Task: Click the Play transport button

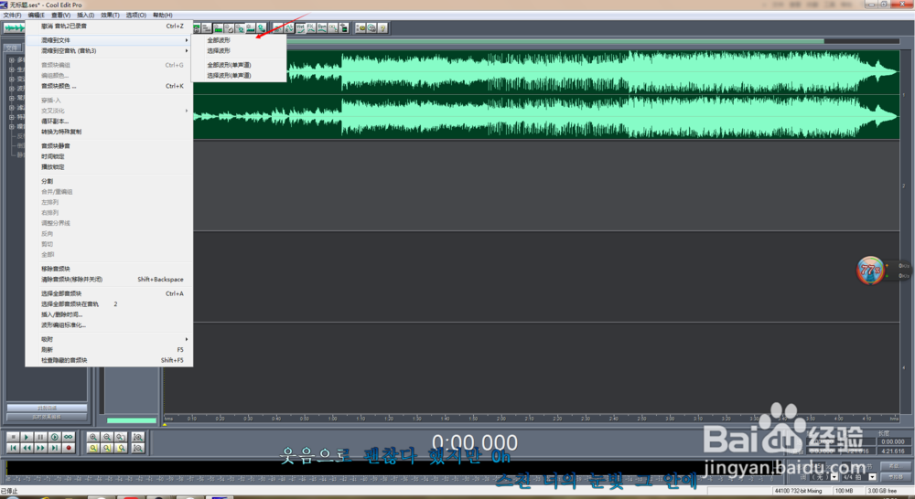Action: tap(27, 437)
